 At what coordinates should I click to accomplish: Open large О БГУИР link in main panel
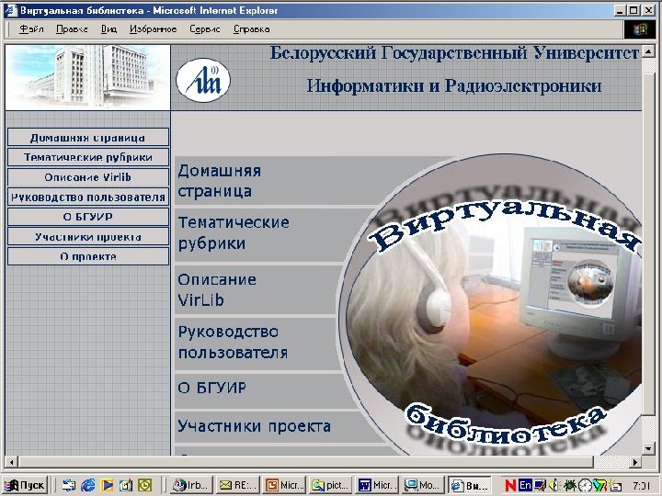pos(212,388)
